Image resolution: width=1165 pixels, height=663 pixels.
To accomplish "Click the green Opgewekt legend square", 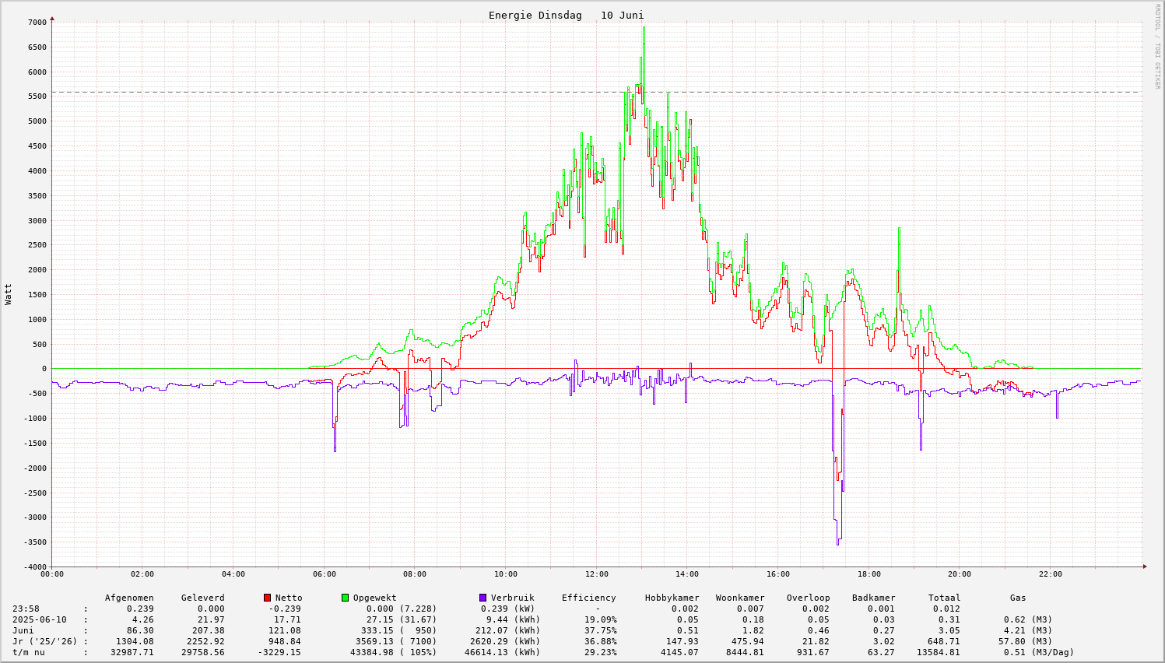I will pyautogui.click(x=345, y=598).
